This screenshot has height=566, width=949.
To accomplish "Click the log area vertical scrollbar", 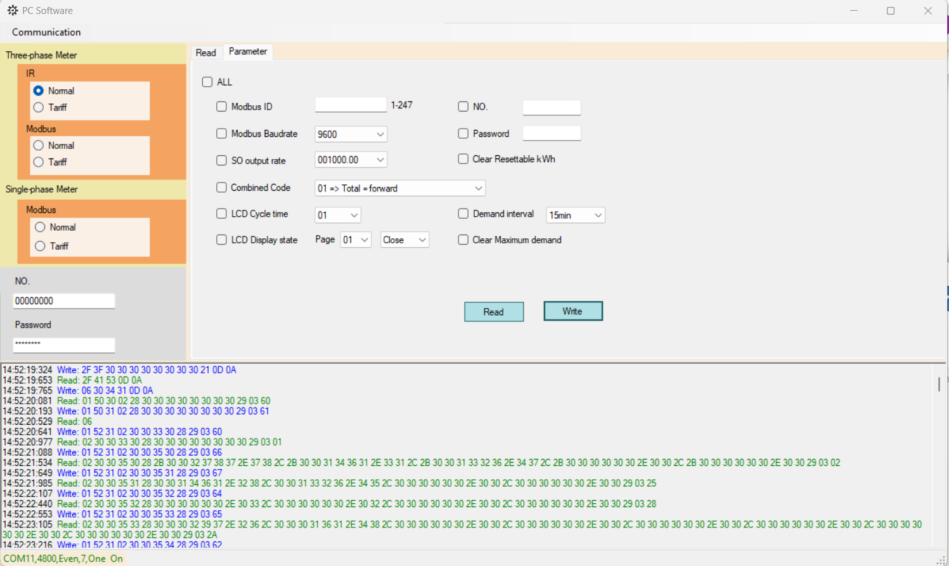I will (x=939, y=384).
